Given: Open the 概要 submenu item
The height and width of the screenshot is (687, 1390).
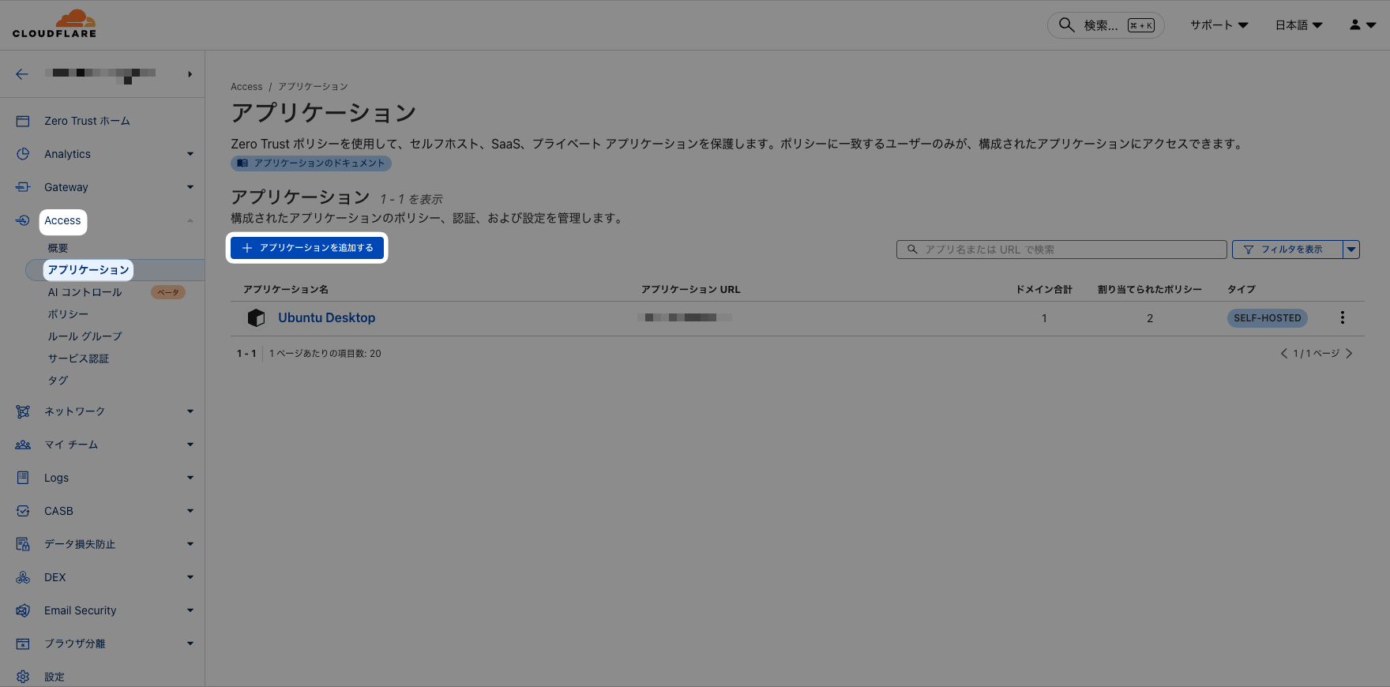Looking at the screenshot, I should 58,248.
